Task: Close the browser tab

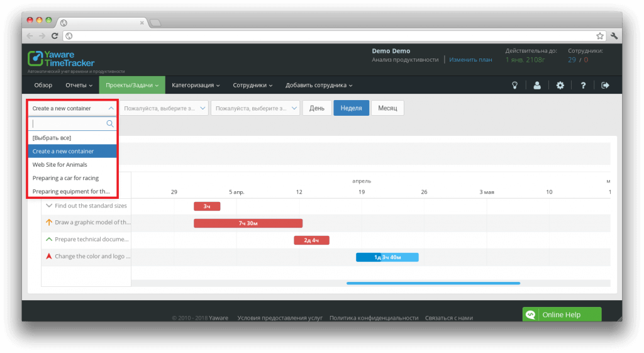Action: (142, 23)
